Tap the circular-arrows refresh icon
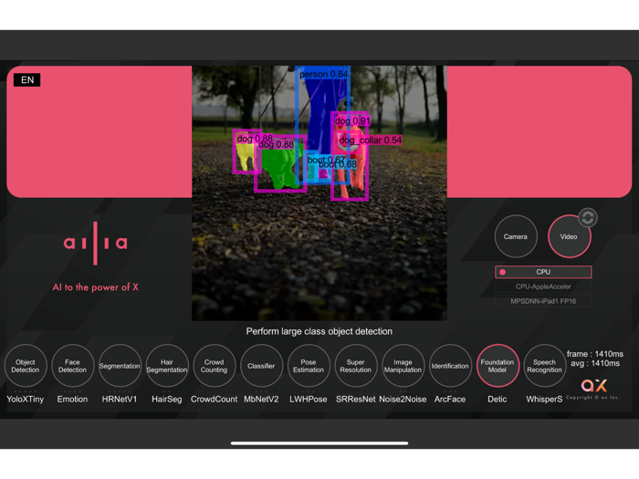Screen dimensions: 639x479 pos(588,217)
